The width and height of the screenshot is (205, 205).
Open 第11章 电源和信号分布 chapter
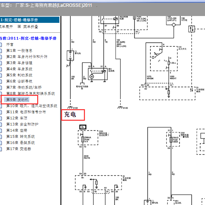(26, 112)
